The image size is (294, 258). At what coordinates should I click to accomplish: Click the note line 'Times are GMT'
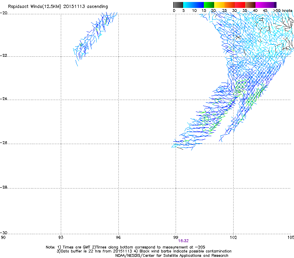77,247
